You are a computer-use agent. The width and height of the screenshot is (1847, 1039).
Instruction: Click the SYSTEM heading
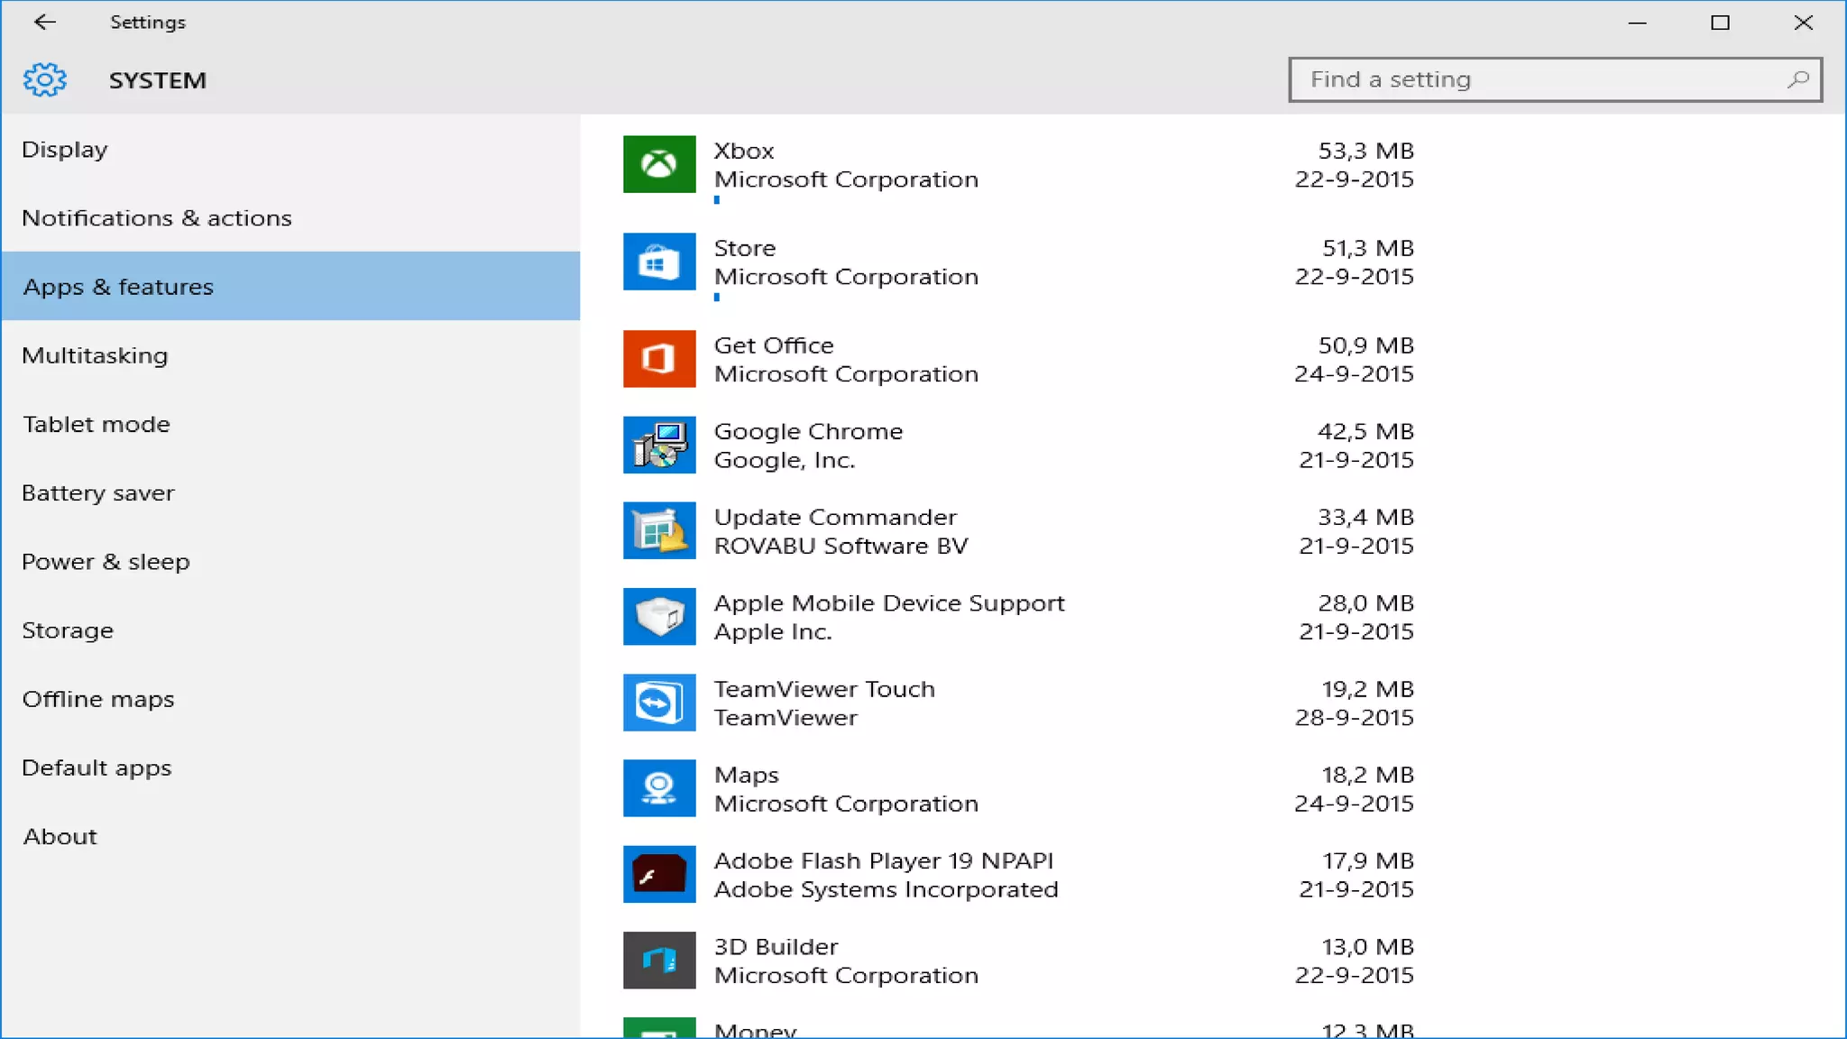[158, 80]
